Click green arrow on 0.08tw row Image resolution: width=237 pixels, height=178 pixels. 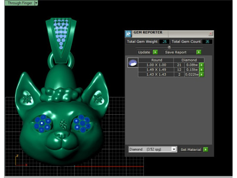coord(201,65)
